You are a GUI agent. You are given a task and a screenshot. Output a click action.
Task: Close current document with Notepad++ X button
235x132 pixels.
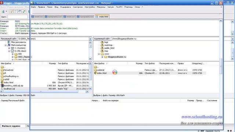click(x=221, y=7)
